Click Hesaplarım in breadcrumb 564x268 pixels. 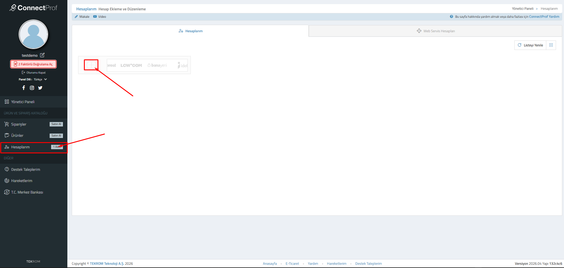tap(549, 9)
